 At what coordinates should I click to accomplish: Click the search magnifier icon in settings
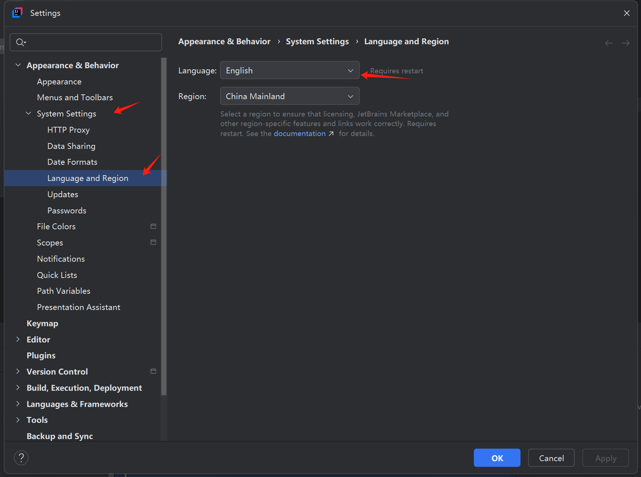pyautogui.click(x=21, y=42)
